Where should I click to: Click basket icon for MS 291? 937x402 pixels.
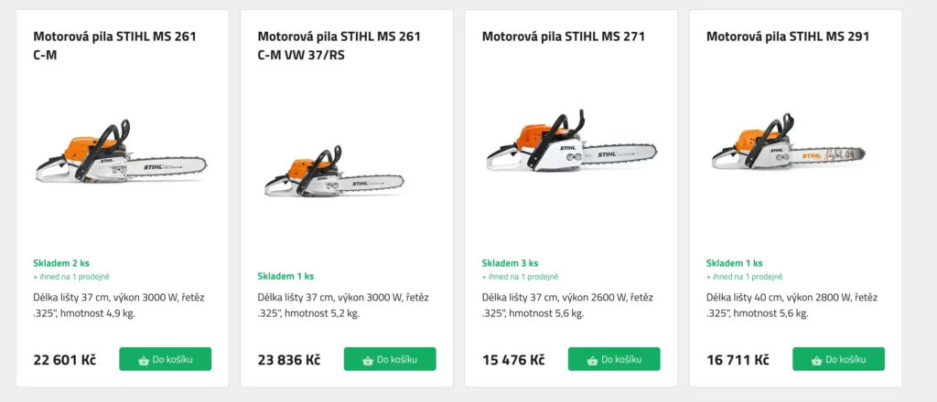tap(816, 360)
